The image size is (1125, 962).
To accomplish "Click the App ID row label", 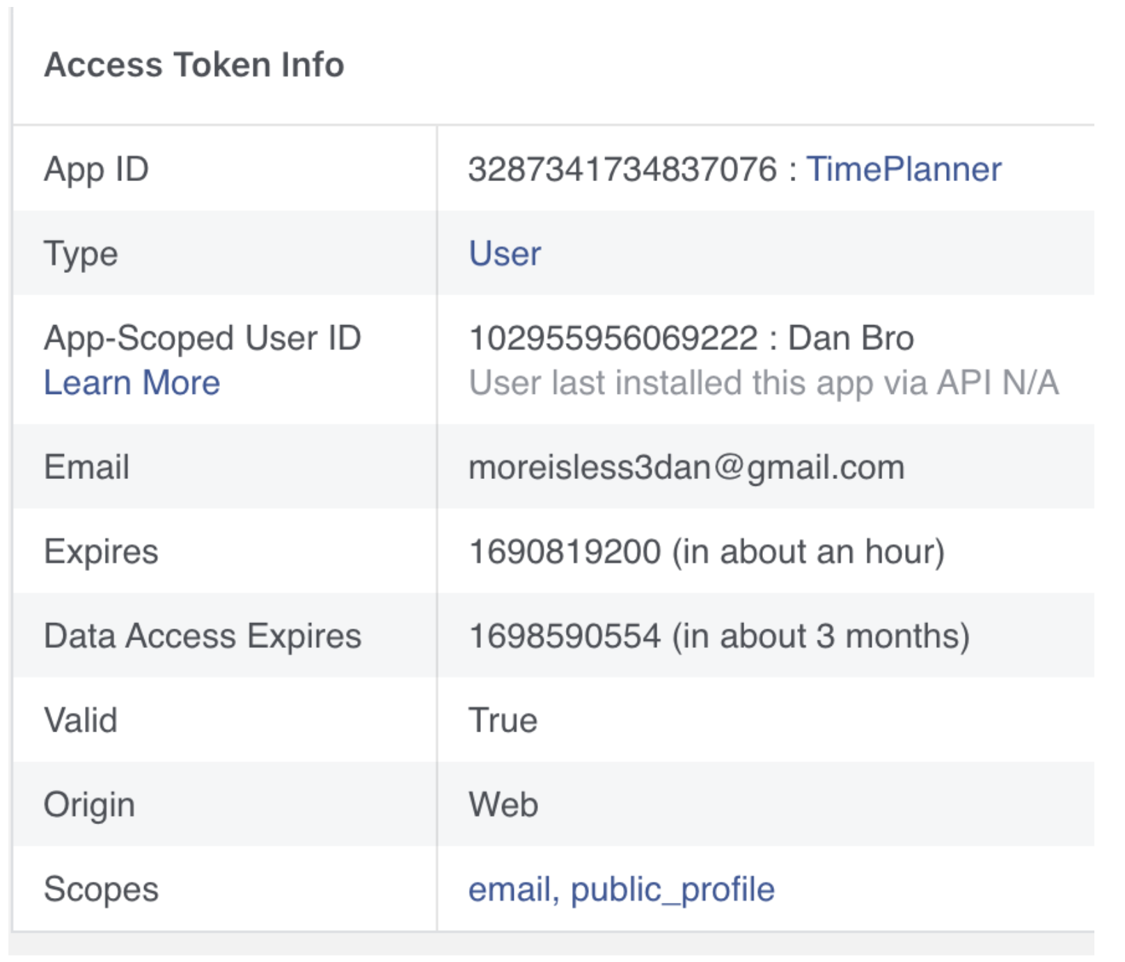I will point(96,169).
